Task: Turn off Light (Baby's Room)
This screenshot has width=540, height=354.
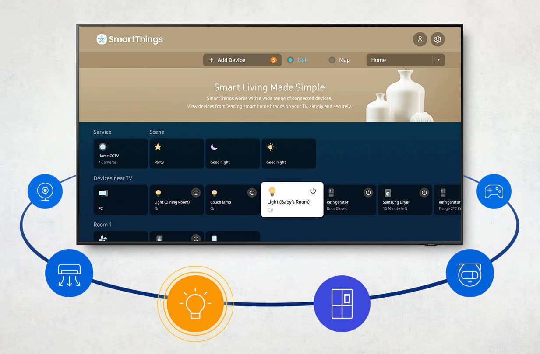Action: click(313, 191)
